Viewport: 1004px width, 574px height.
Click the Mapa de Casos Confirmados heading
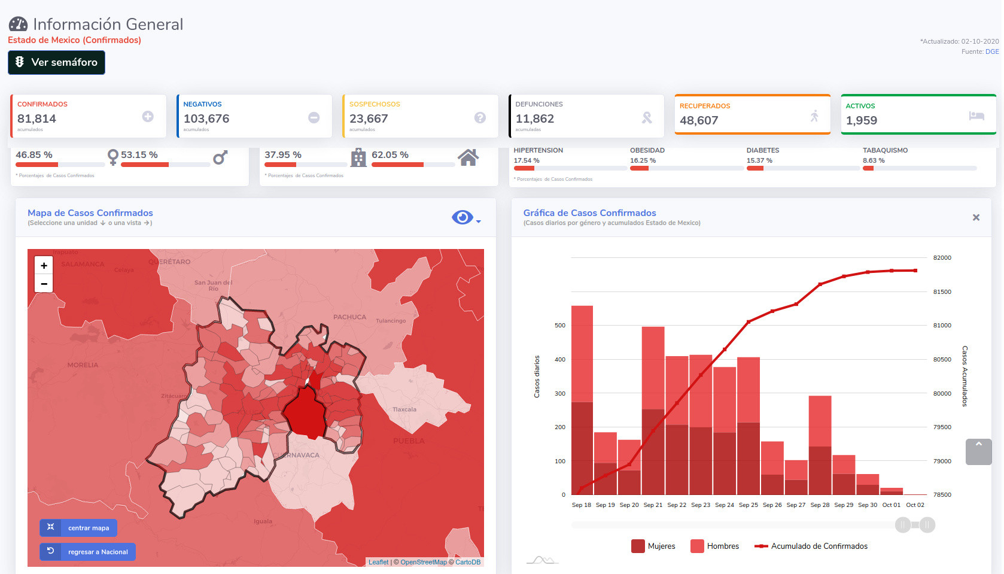tap(90, 213)
